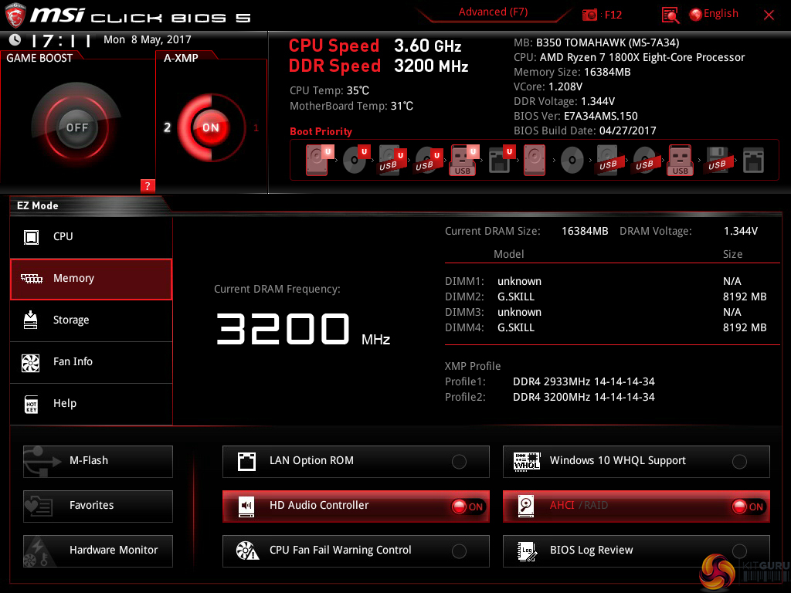Open the Help hotkey section
Viewport: 791px width, 593px height.
point(91,404)
